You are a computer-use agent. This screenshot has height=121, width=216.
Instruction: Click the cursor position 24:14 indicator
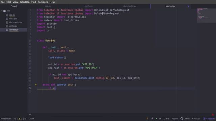[x=32, y=119]
